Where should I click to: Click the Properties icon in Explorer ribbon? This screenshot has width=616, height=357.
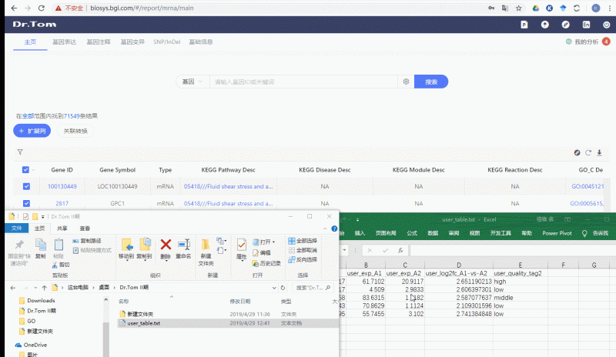241,246
